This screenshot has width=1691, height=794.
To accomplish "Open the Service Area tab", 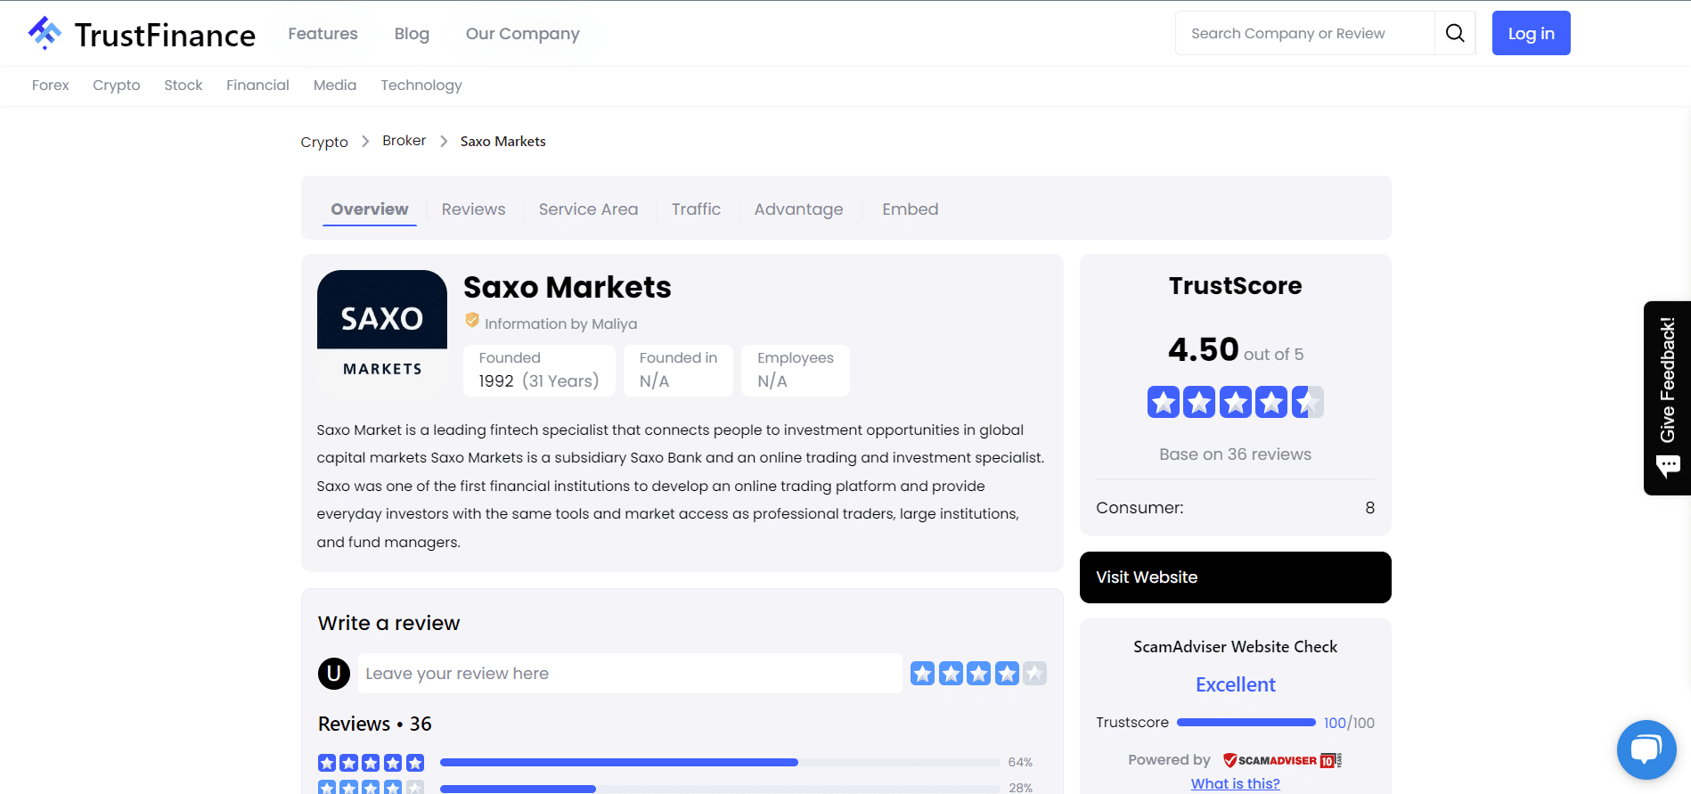I will [588, 209].
